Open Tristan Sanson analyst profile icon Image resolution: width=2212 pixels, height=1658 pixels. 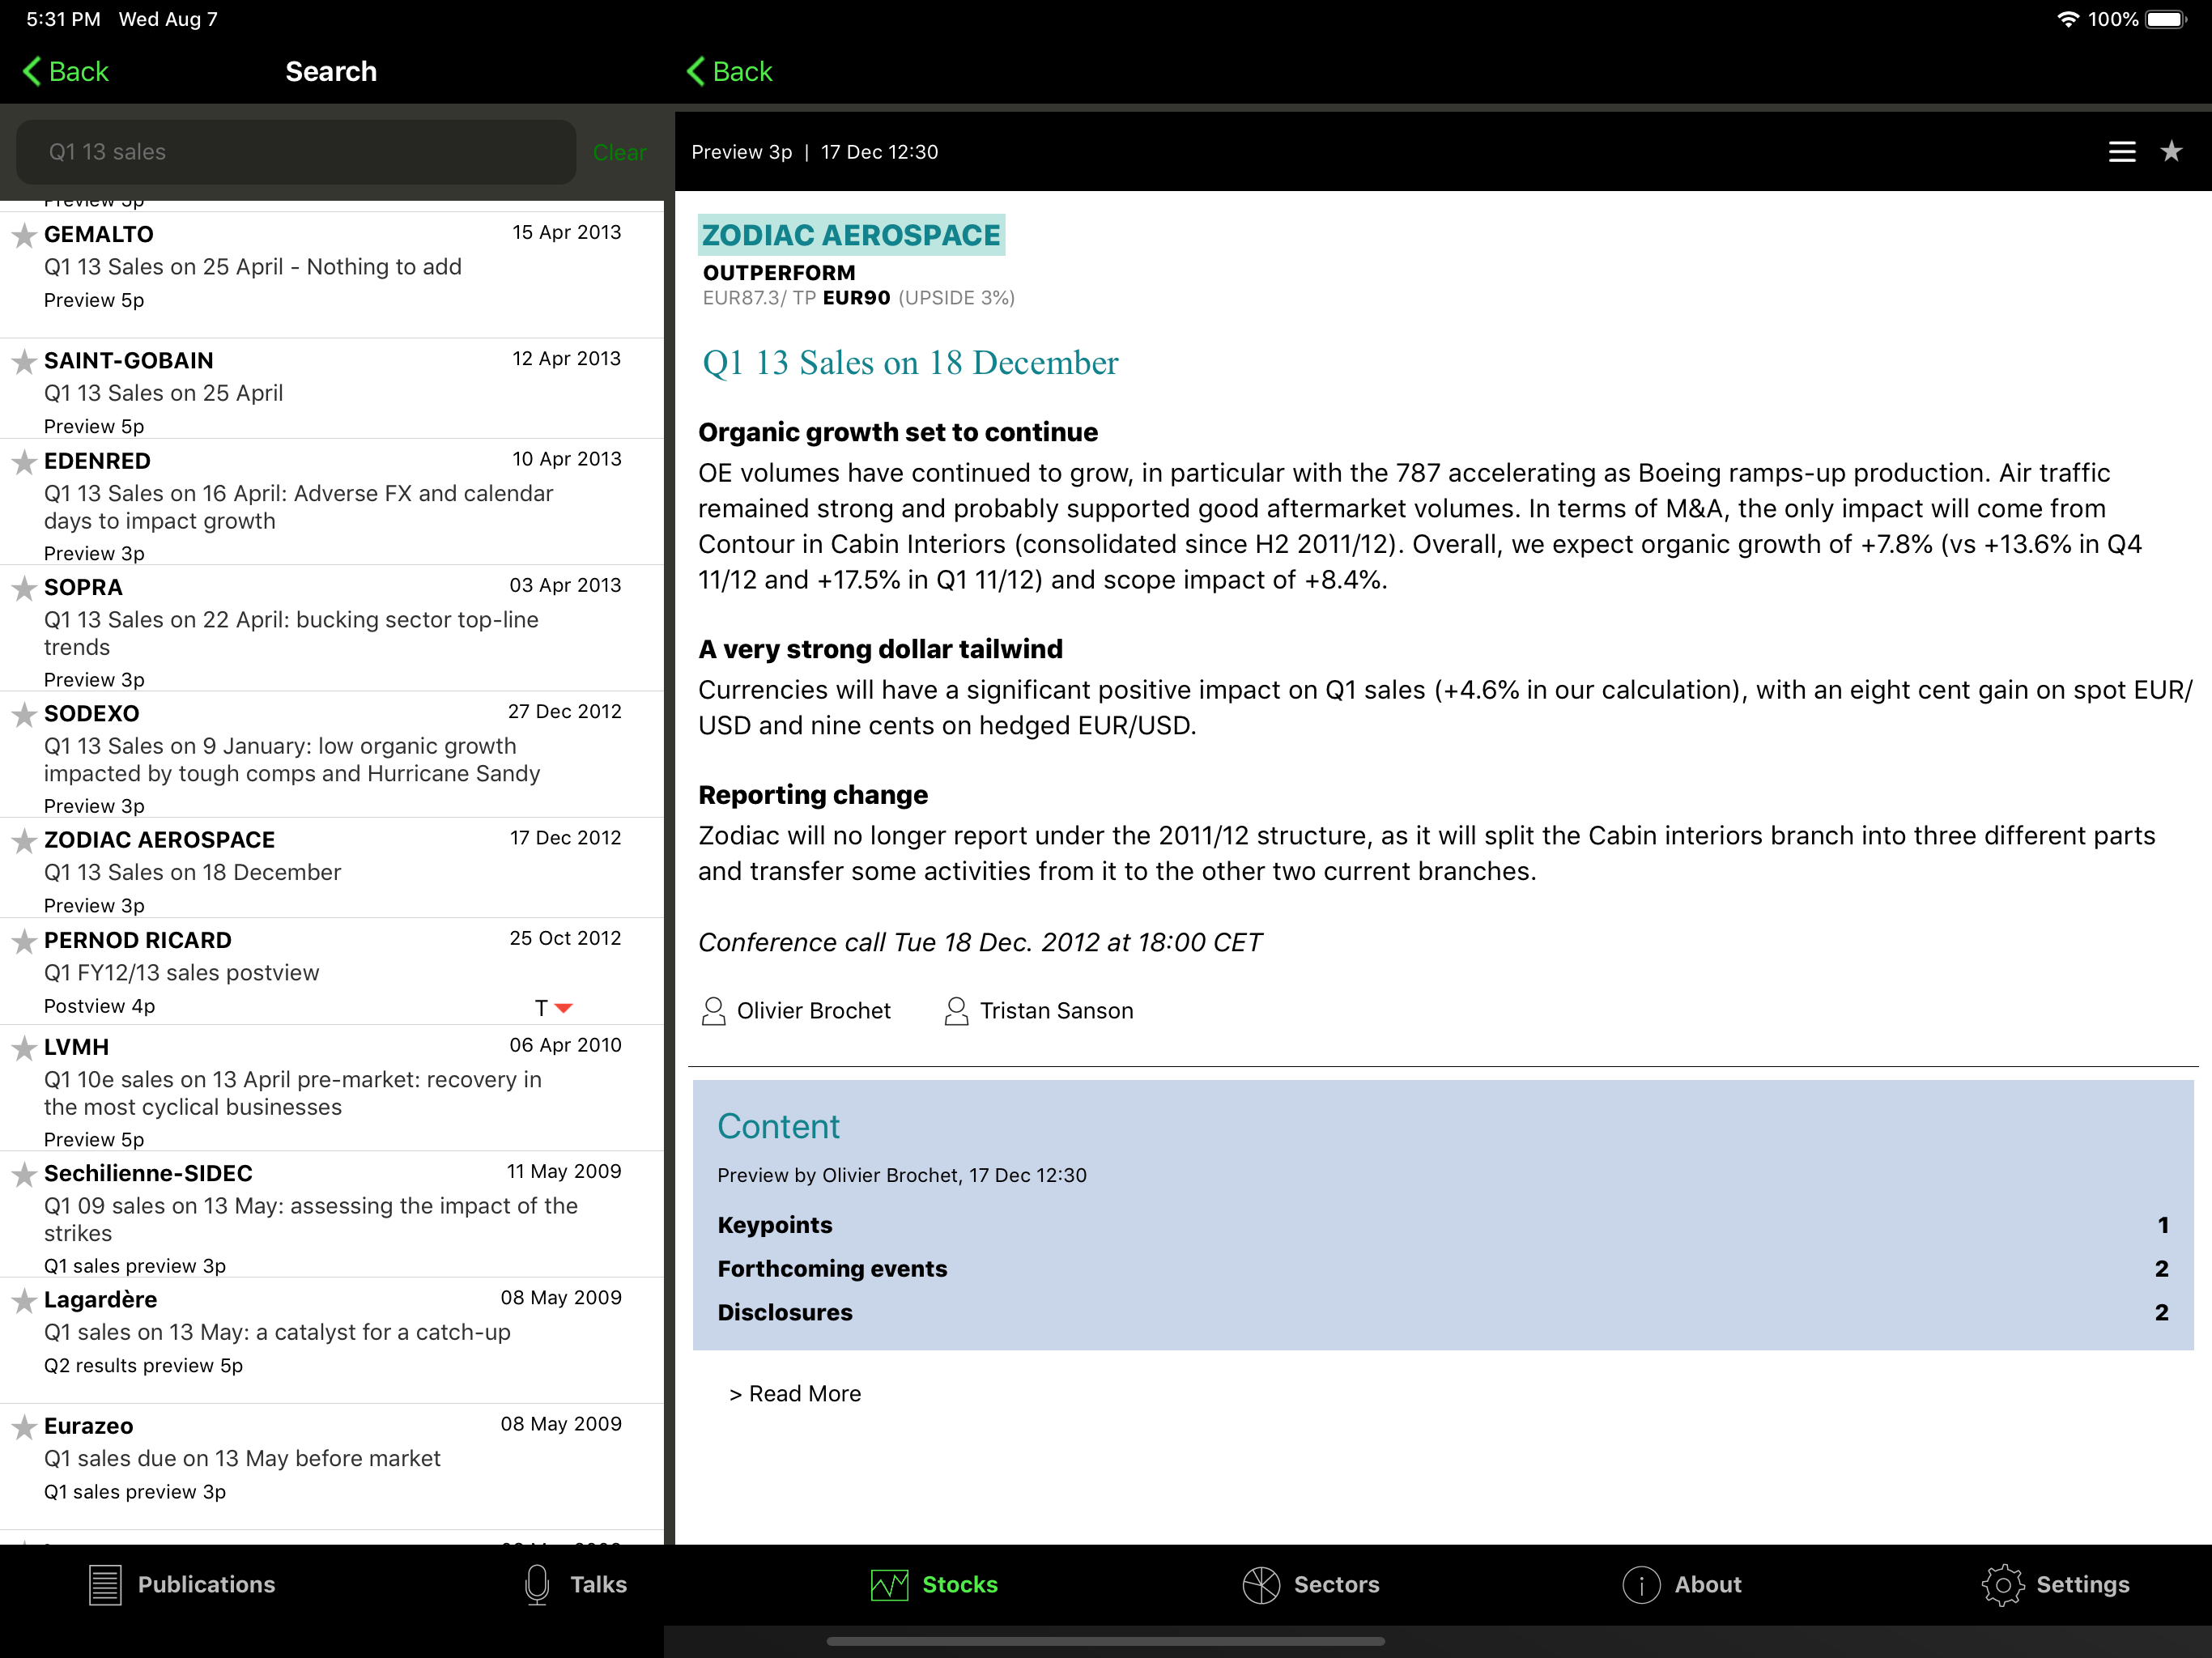click(956, 1011)
